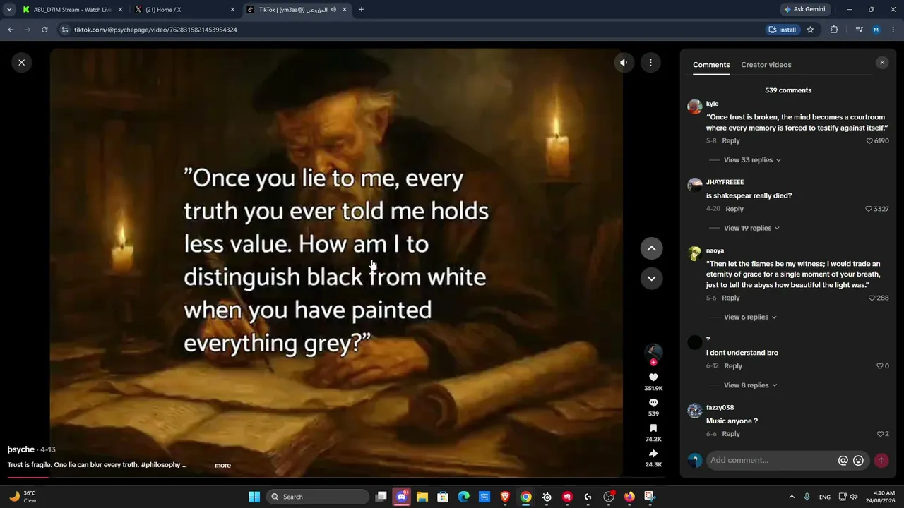Install the TikTok web app
This screenshot has width=904, height=508.
[783, 30]
